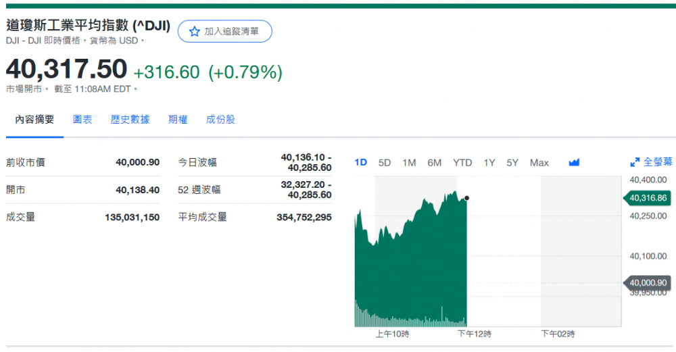
Task: Switch chart range to 5D
Action: [x=385, y=163]
